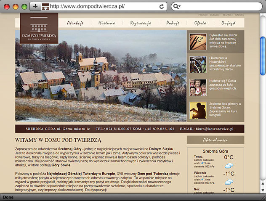Open the Jesienne foto plenery news text
This screenshot has height=201, width=266.
pyautogui.click(x=225, y=109)
